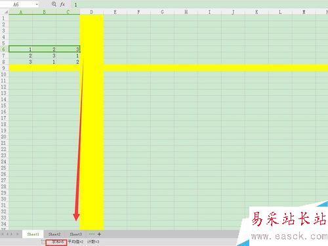Go to next sheet navigation arrow

[12, 234]
